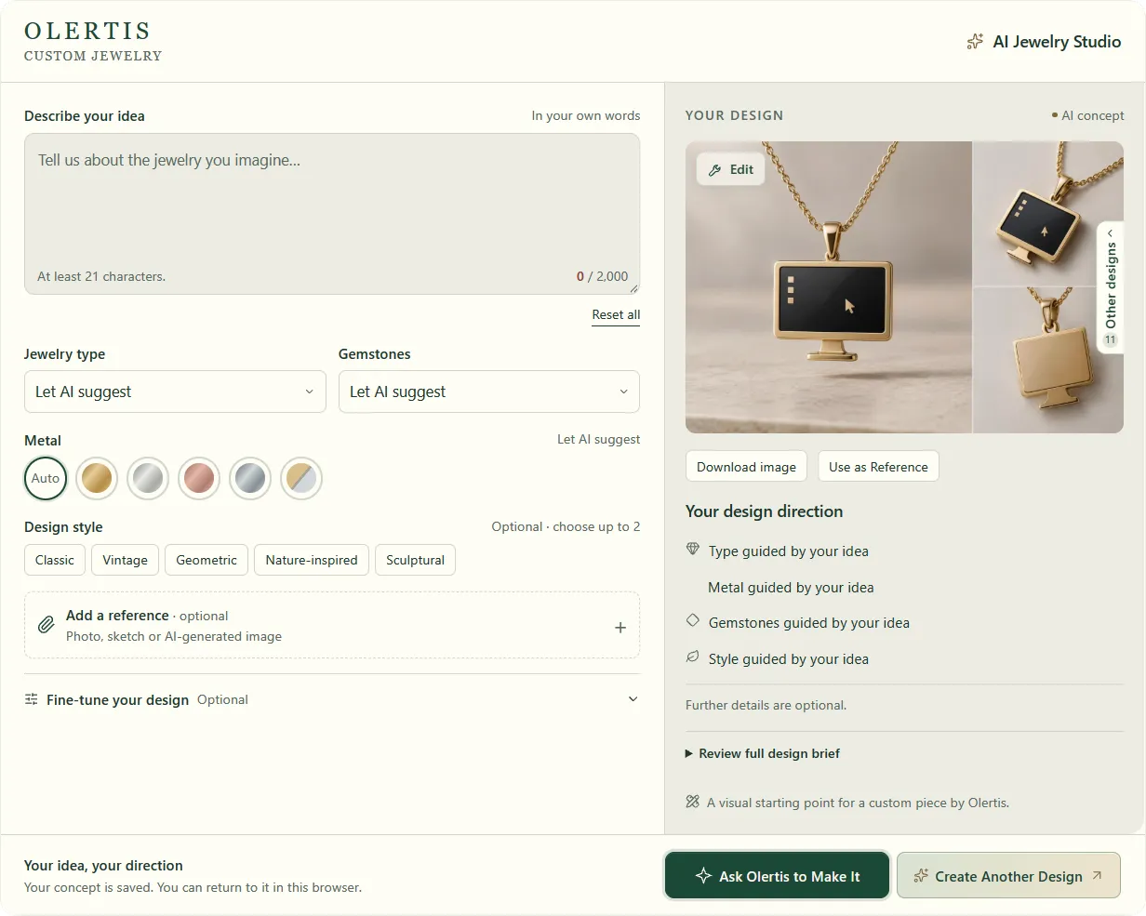The height and width of the screenshot is (916, 1146).
Task: Click Download image button
Action: (x=746, y=467)
